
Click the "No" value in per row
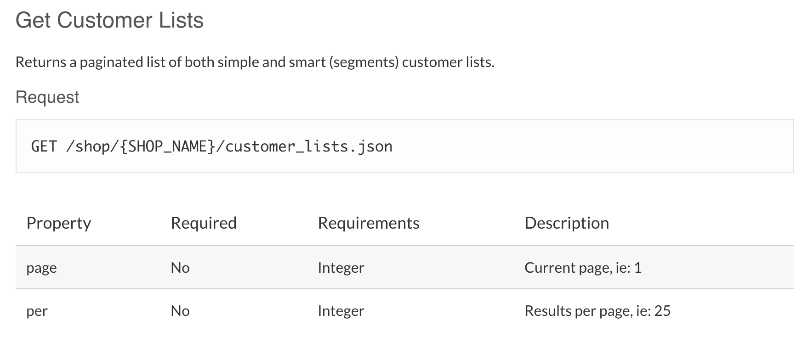[180, 311]
